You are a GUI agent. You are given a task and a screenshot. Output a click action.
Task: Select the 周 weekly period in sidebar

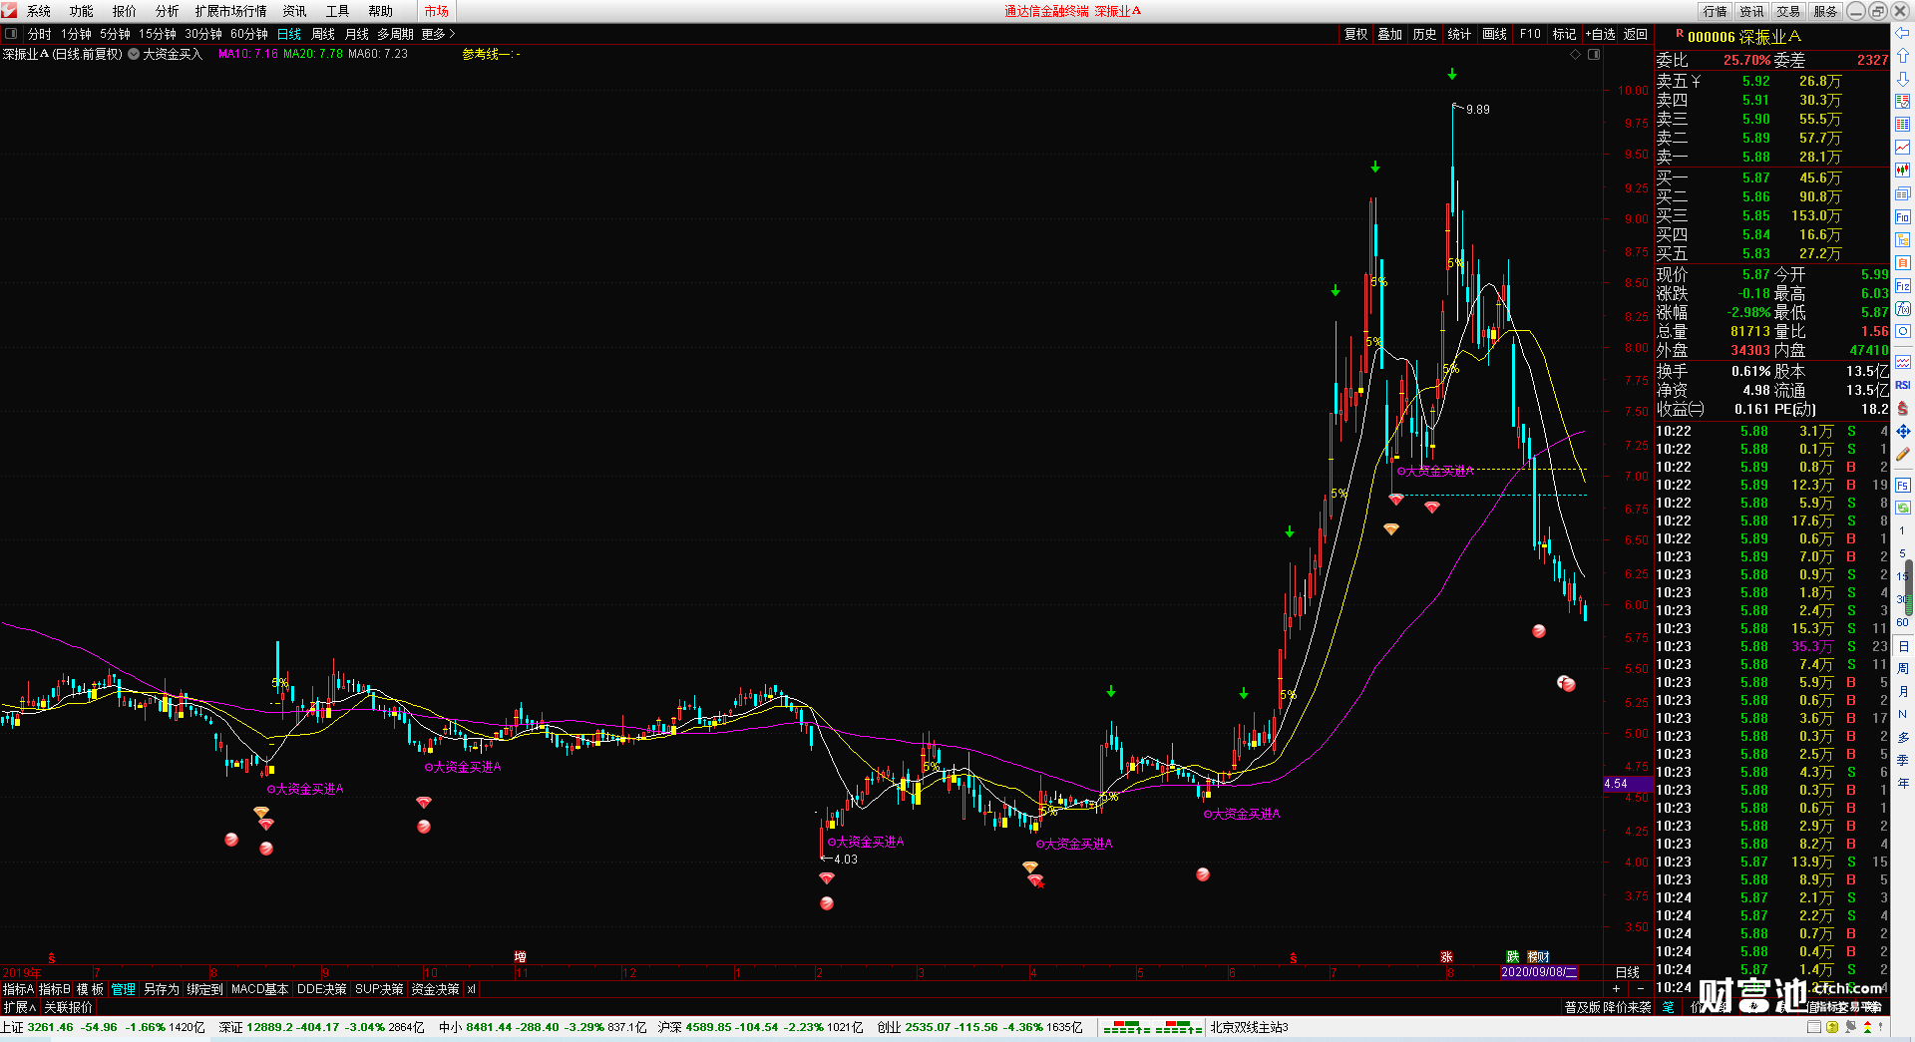[1903, 669]
